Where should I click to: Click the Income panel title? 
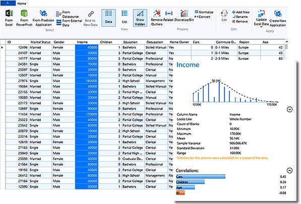tap(188, 64)
